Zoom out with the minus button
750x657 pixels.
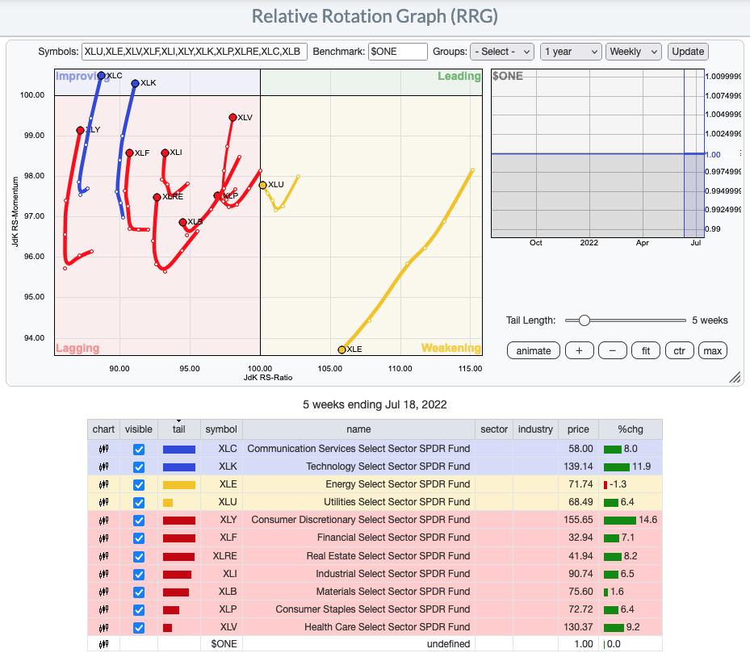click(x=612, y=351)
